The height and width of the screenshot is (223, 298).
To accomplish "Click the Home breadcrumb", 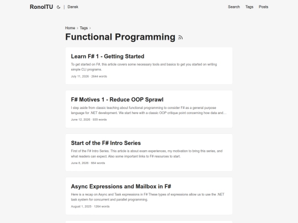I will [70, 28].
